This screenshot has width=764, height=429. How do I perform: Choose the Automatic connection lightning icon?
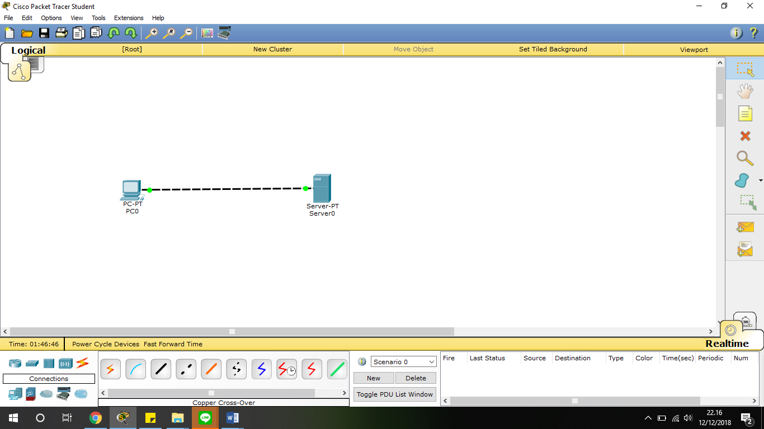click(x=110, y=369)
